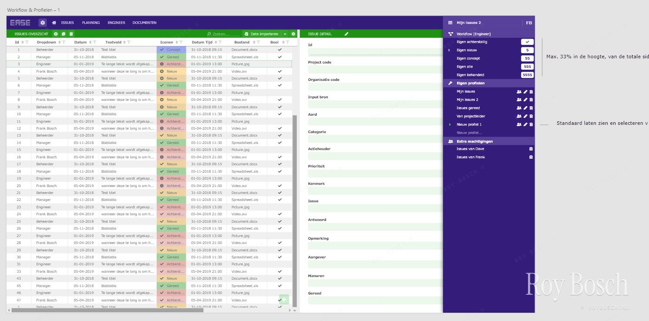This screenshot has height=321, width=649.
Task: Filter the Iconen column
Action: tap(181, 42)
